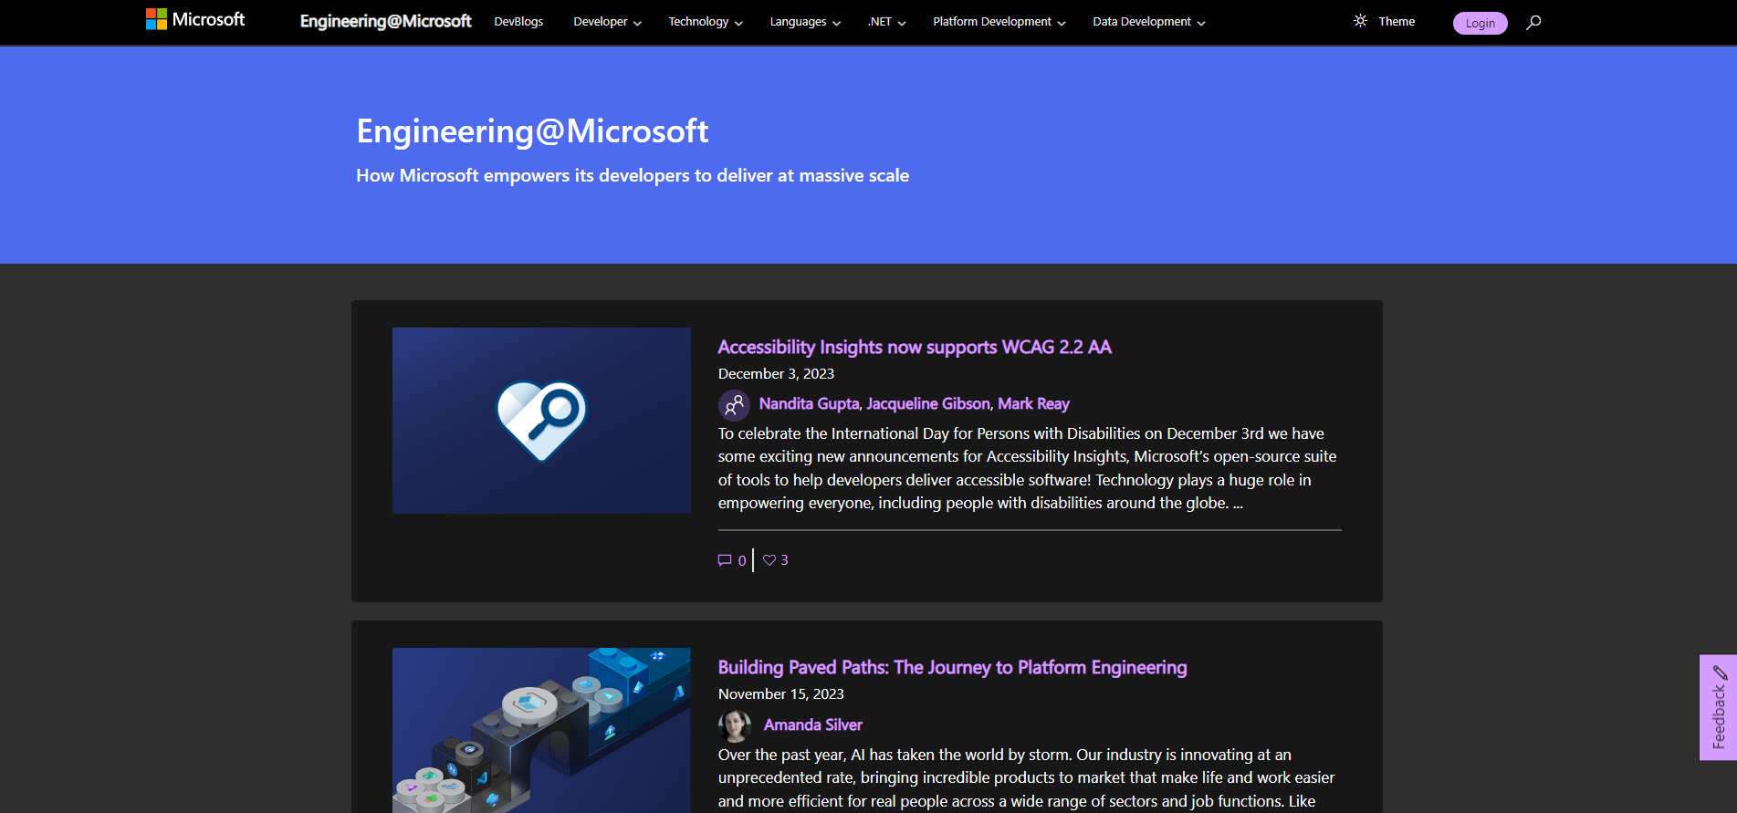The height and width of the screenshot is (813, 1737).
Task: Expand the .NET menu
Action: click(886, 22)
